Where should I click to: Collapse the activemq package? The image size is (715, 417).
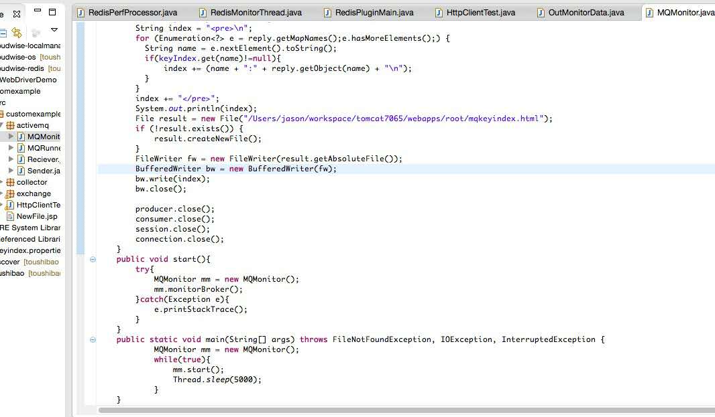coord(1,125)
